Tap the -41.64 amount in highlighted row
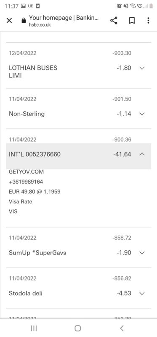 pos(122,154)
